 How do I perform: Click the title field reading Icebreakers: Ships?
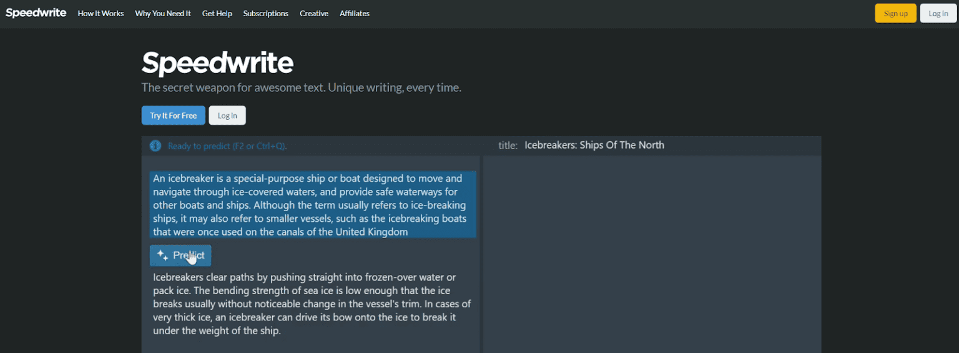(594, 146)
